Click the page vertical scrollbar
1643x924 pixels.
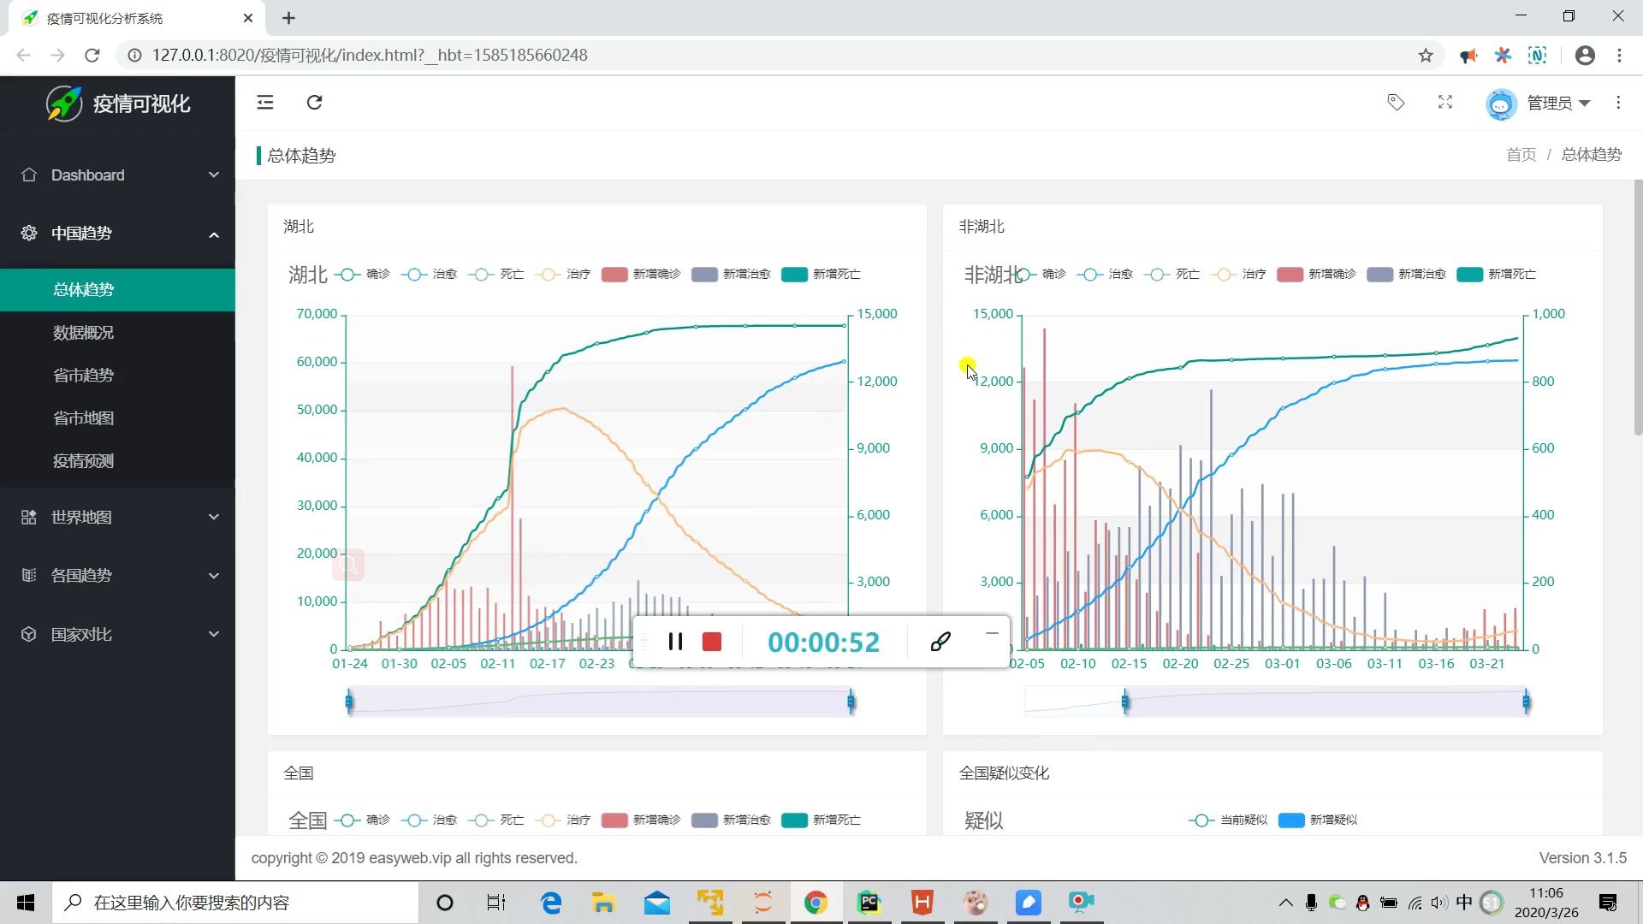pos(1638,308)
